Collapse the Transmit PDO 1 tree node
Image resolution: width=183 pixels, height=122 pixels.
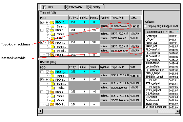[42, 22]
